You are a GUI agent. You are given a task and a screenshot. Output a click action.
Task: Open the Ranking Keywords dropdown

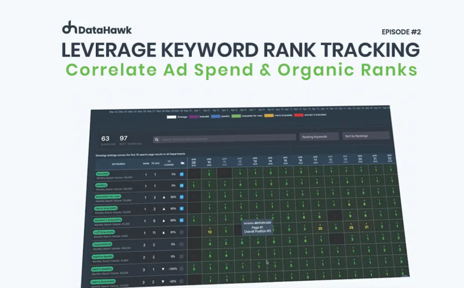[x=319, y=136]
